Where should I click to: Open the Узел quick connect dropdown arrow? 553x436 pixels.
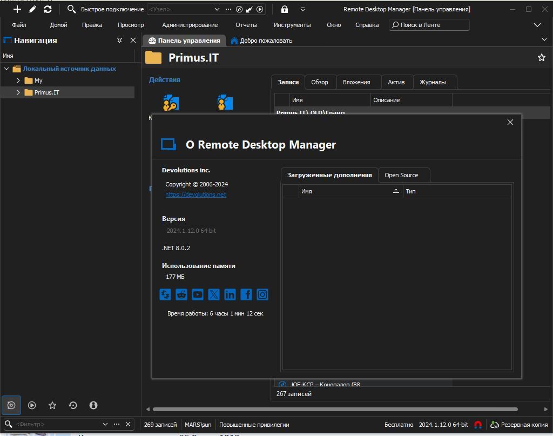pos(217,9)
